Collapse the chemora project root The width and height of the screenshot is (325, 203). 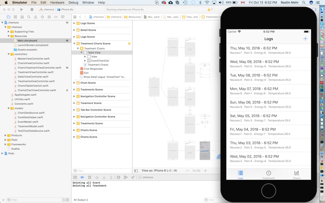click(x=2, y=23)
